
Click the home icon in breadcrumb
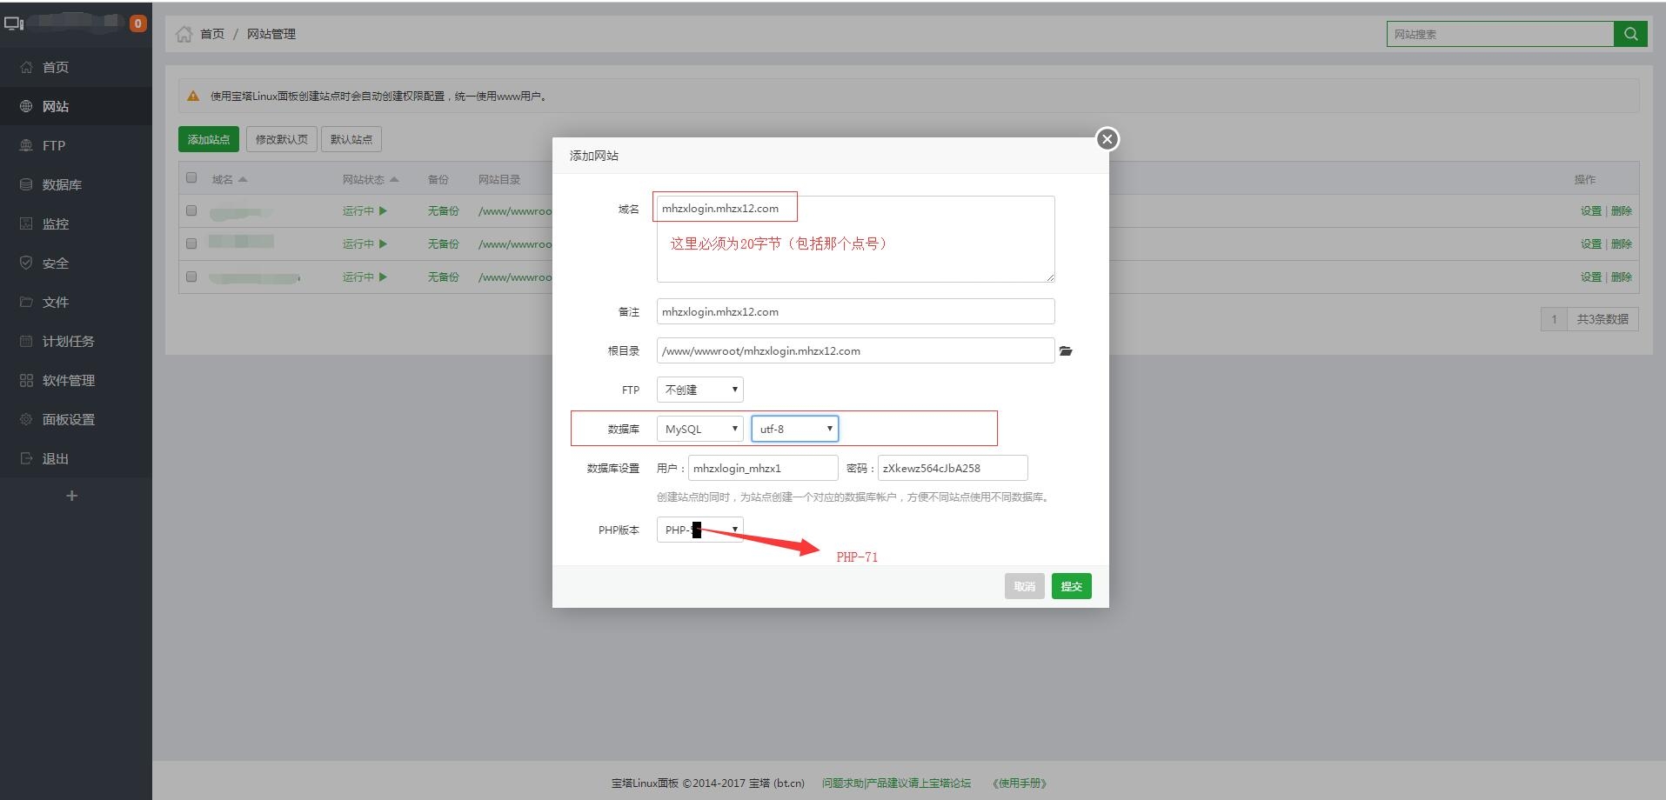[x=184, y=34]
